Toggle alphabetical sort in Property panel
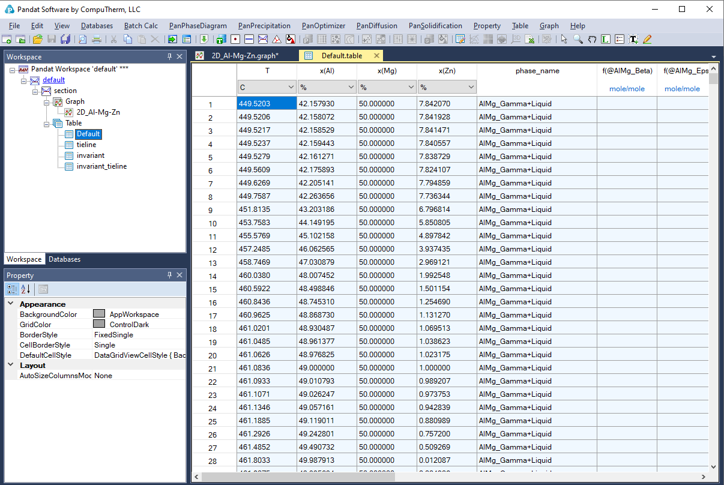The height and width of the screenshot is (485, 724). tap(26, 289)
